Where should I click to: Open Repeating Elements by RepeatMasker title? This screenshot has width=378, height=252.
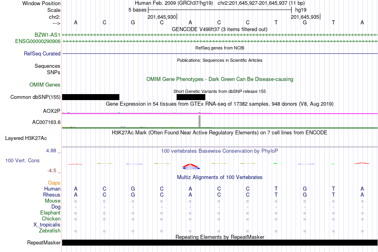(x=220, y=237)
